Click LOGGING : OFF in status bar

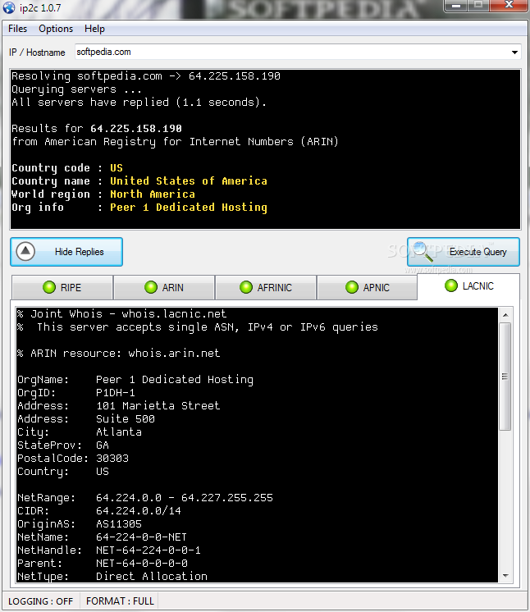40,601
